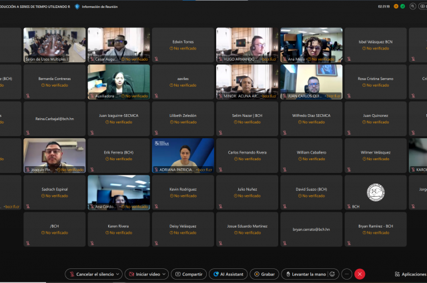Toggle Cancelar el silencio microphone button
This screenshot has width=427, height=283.
pos(91,274)
